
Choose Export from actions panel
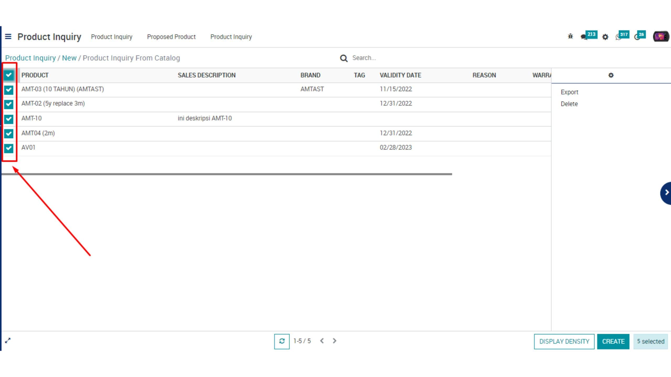(x=569, y=92)
